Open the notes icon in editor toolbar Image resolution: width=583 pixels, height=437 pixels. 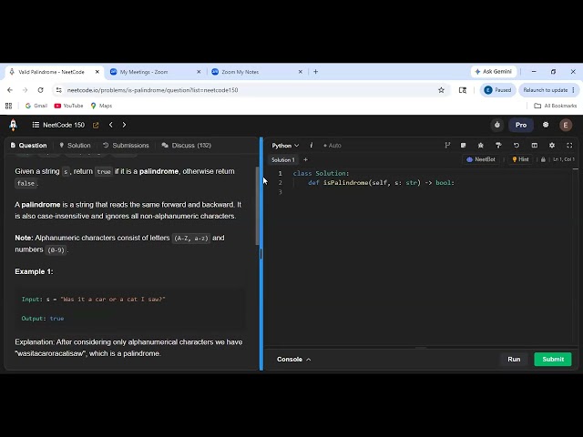pos(464,146)
